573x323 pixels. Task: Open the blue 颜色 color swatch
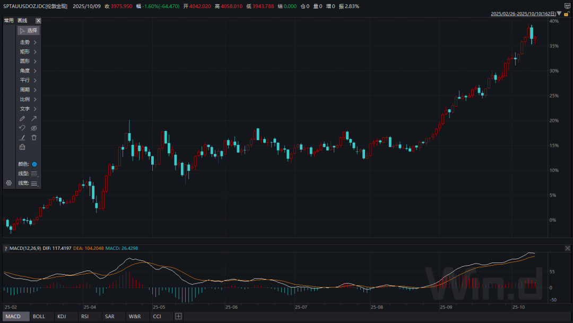(34, 164)
